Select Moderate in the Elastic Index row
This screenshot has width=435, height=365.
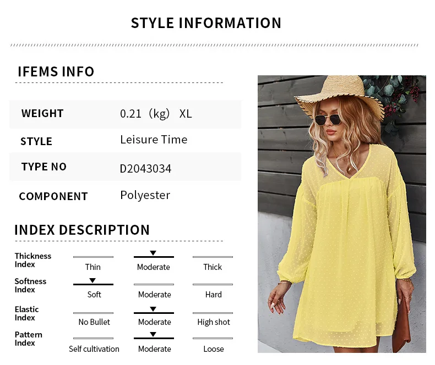point(155,322)
